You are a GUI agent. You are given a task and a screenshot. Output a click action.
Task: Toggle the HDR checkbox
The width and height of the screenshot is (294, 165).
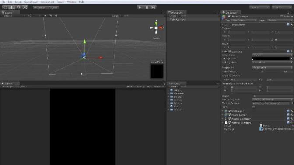click(253, 107)
